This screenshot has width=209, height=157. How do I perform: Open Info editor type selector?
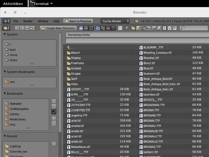(6, 21)
